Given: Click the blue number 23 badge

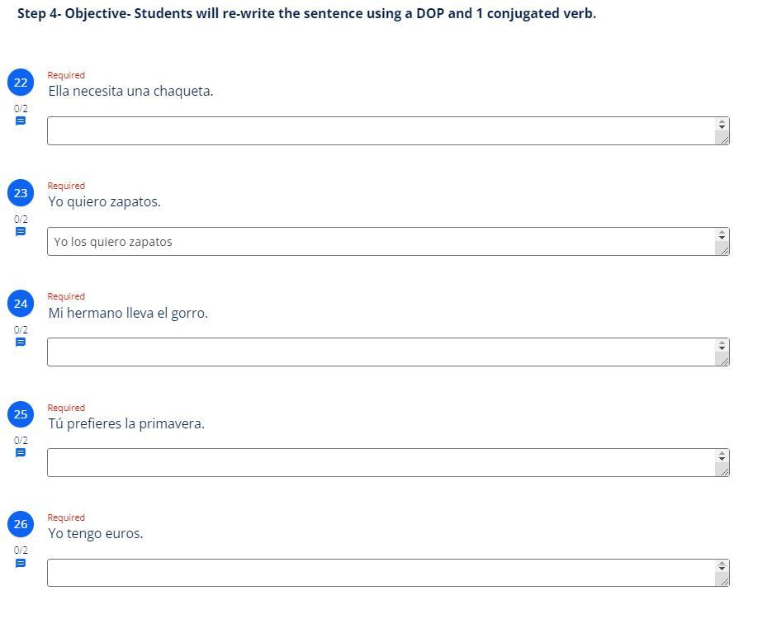Looking at the screenshot, I should [21, 193].
